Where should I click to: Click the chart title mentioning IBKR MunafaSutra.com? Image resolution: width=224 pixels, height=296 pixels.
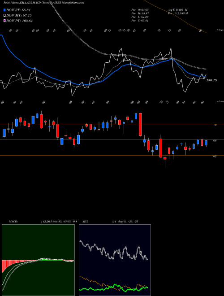[44, 3]
